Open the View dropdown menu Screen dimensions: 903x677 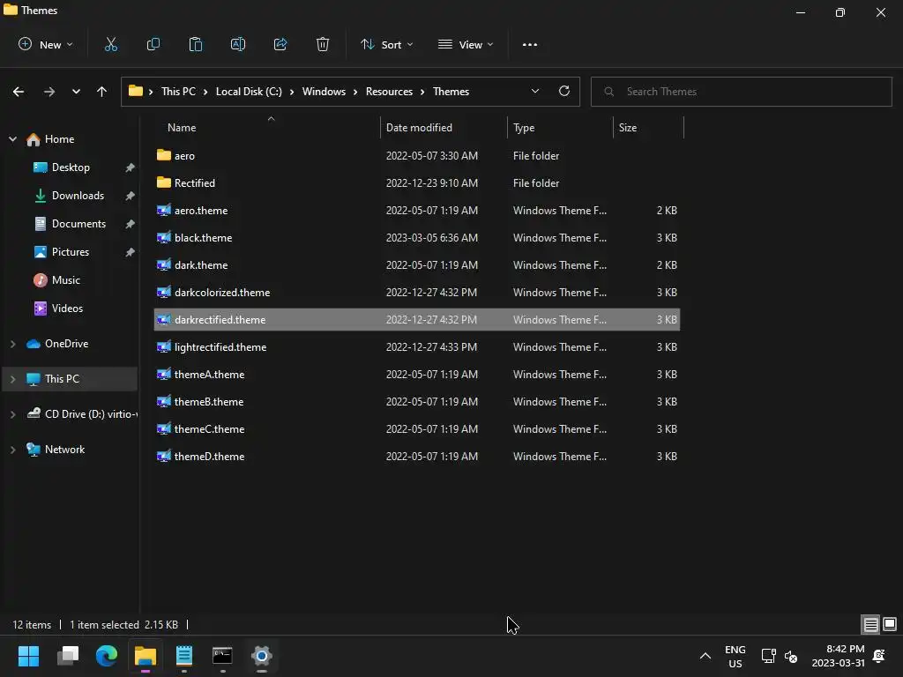(466, 44)
